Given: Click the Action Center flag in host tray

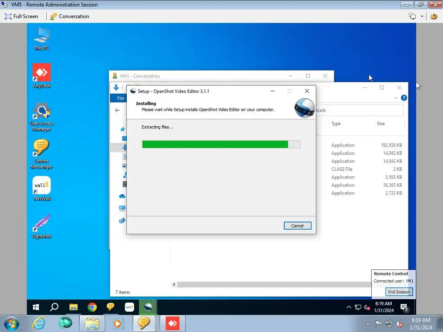Looking at the screenshot, I should click(x=378, y=324).
